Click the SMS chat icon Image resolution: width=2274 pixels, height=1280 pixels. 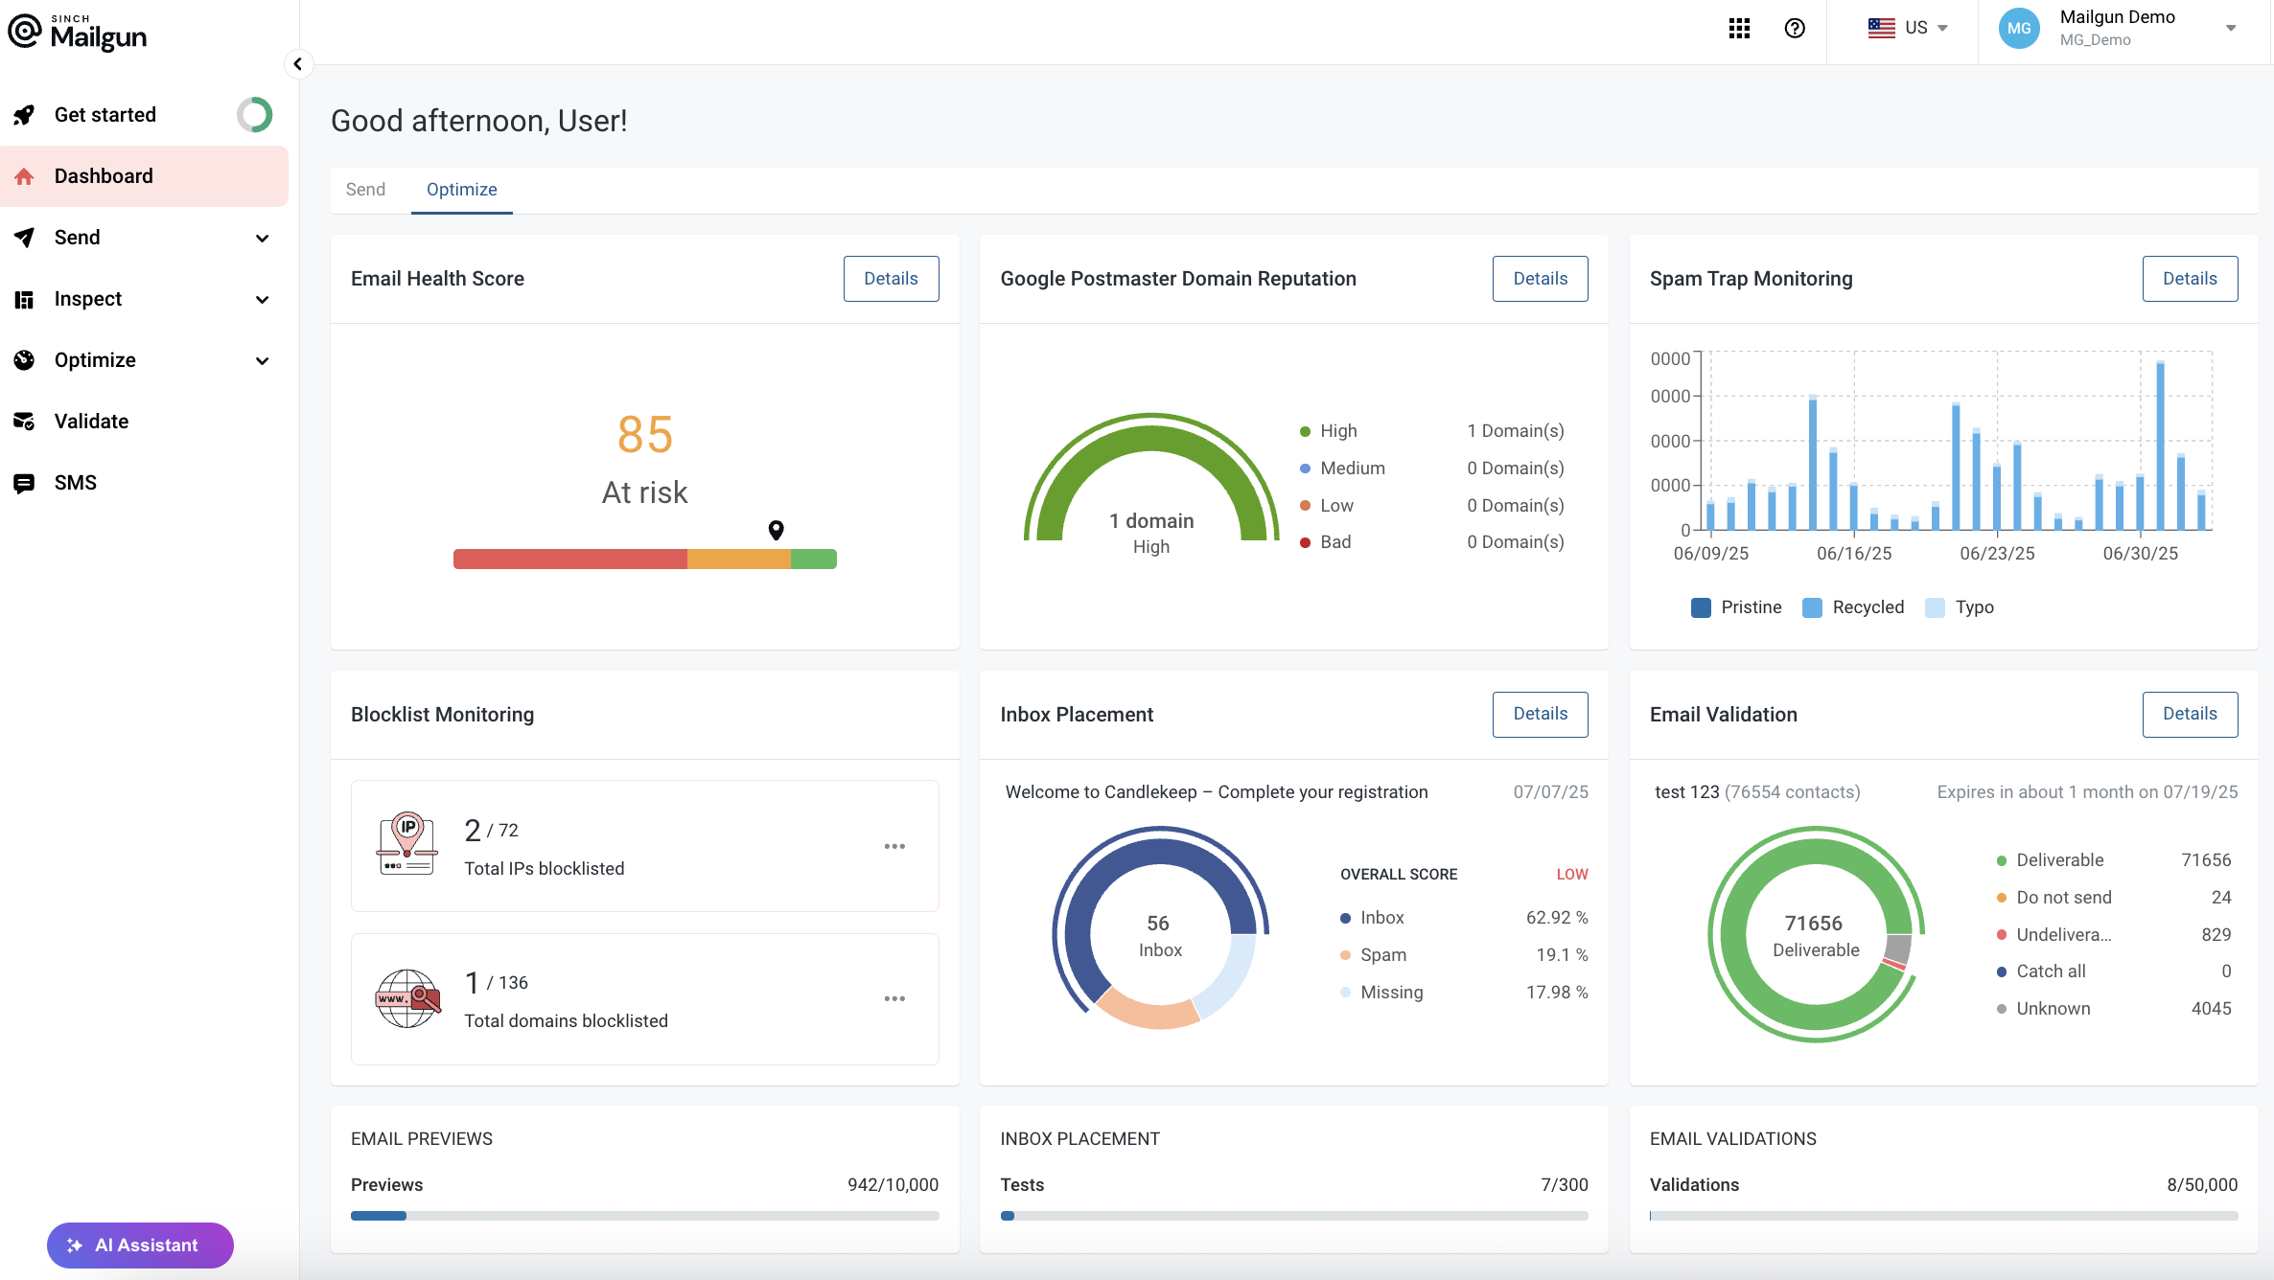pyautogui.click(x=25, y=483)
